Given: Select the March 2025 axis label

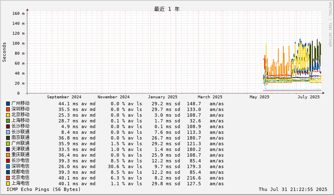Looking at the screenshot, I should coord(210,97).
